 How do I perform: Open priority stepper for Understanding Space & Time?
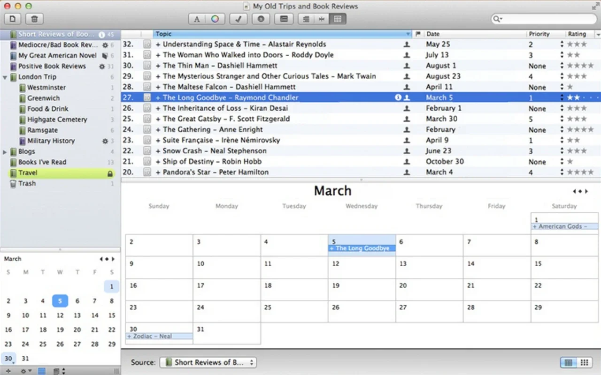(562, 44)
